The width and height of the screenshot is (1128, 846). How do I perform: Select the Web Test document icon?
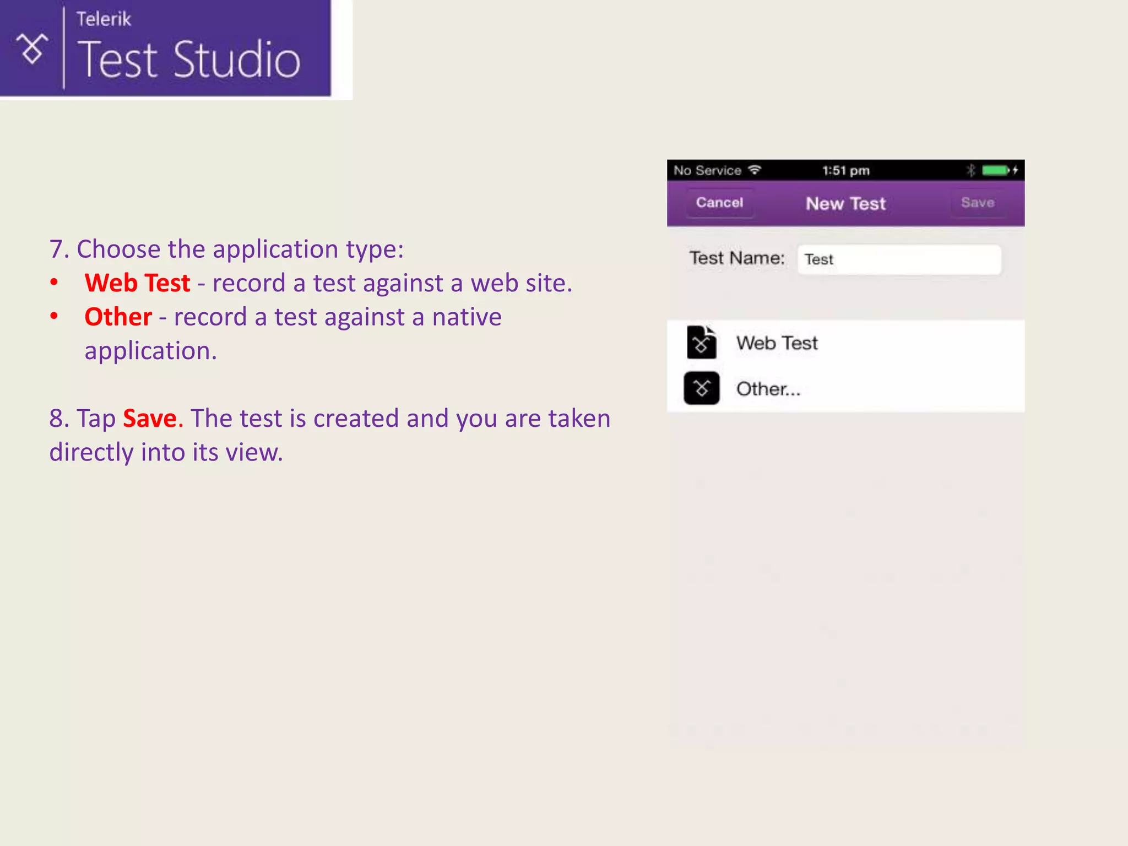(x=702, y=342)
